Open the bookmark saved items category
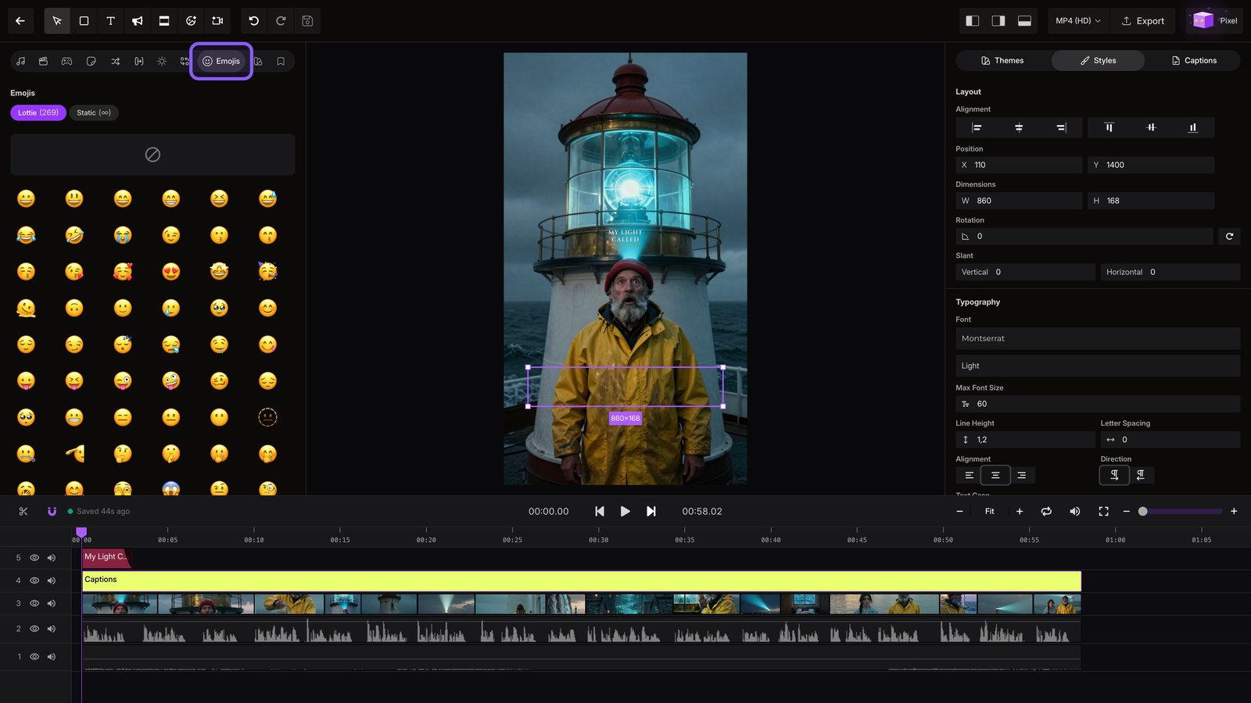The width and height of the screenshot is (1251, 703). point(281,61)
